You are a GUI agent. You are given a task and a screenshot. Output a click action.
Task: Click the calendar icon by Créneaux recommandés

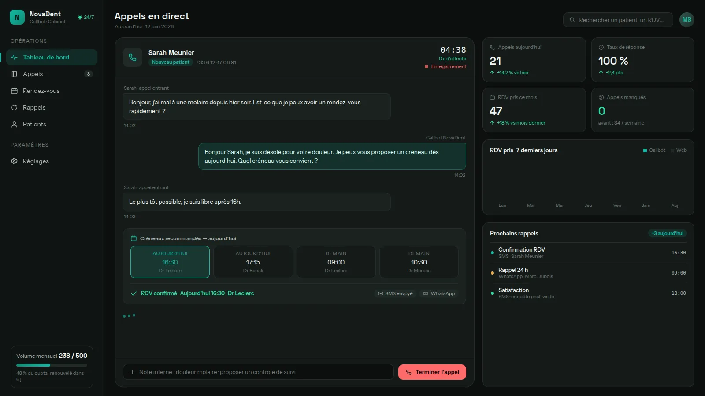pos(134,238)
